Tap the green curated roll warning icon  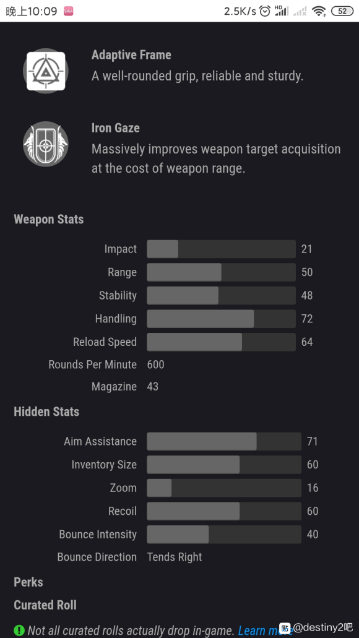(19, 631)
